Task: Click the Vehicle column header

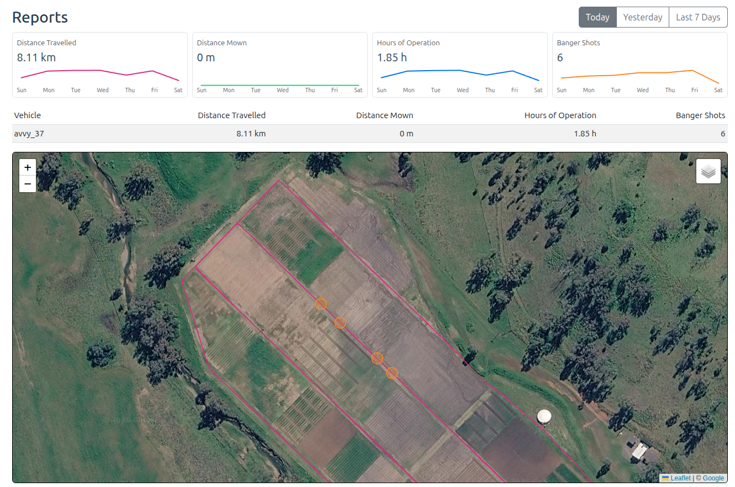Action: [x=28, y=115]
